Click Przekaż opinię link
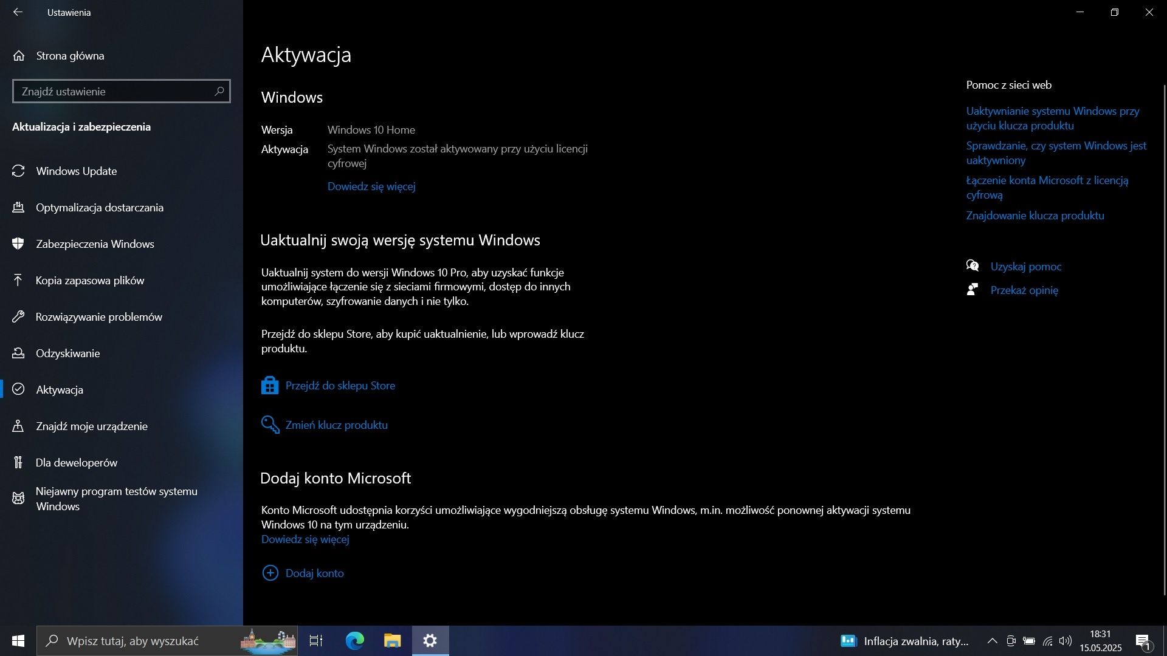The width and height of the screenshot is (1167, 656). click(x=1024, y=290)
